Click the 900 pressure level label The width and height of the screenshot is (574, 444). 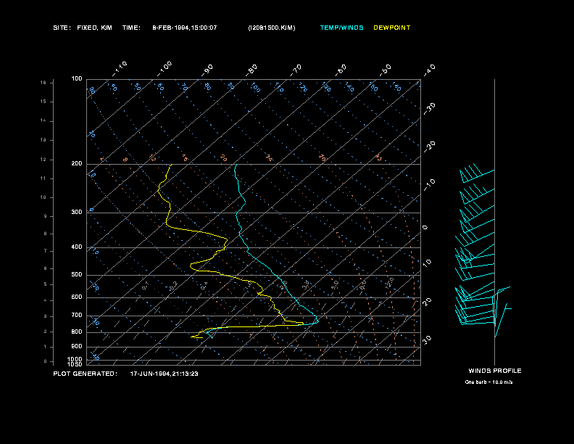[x=77, y=346]
